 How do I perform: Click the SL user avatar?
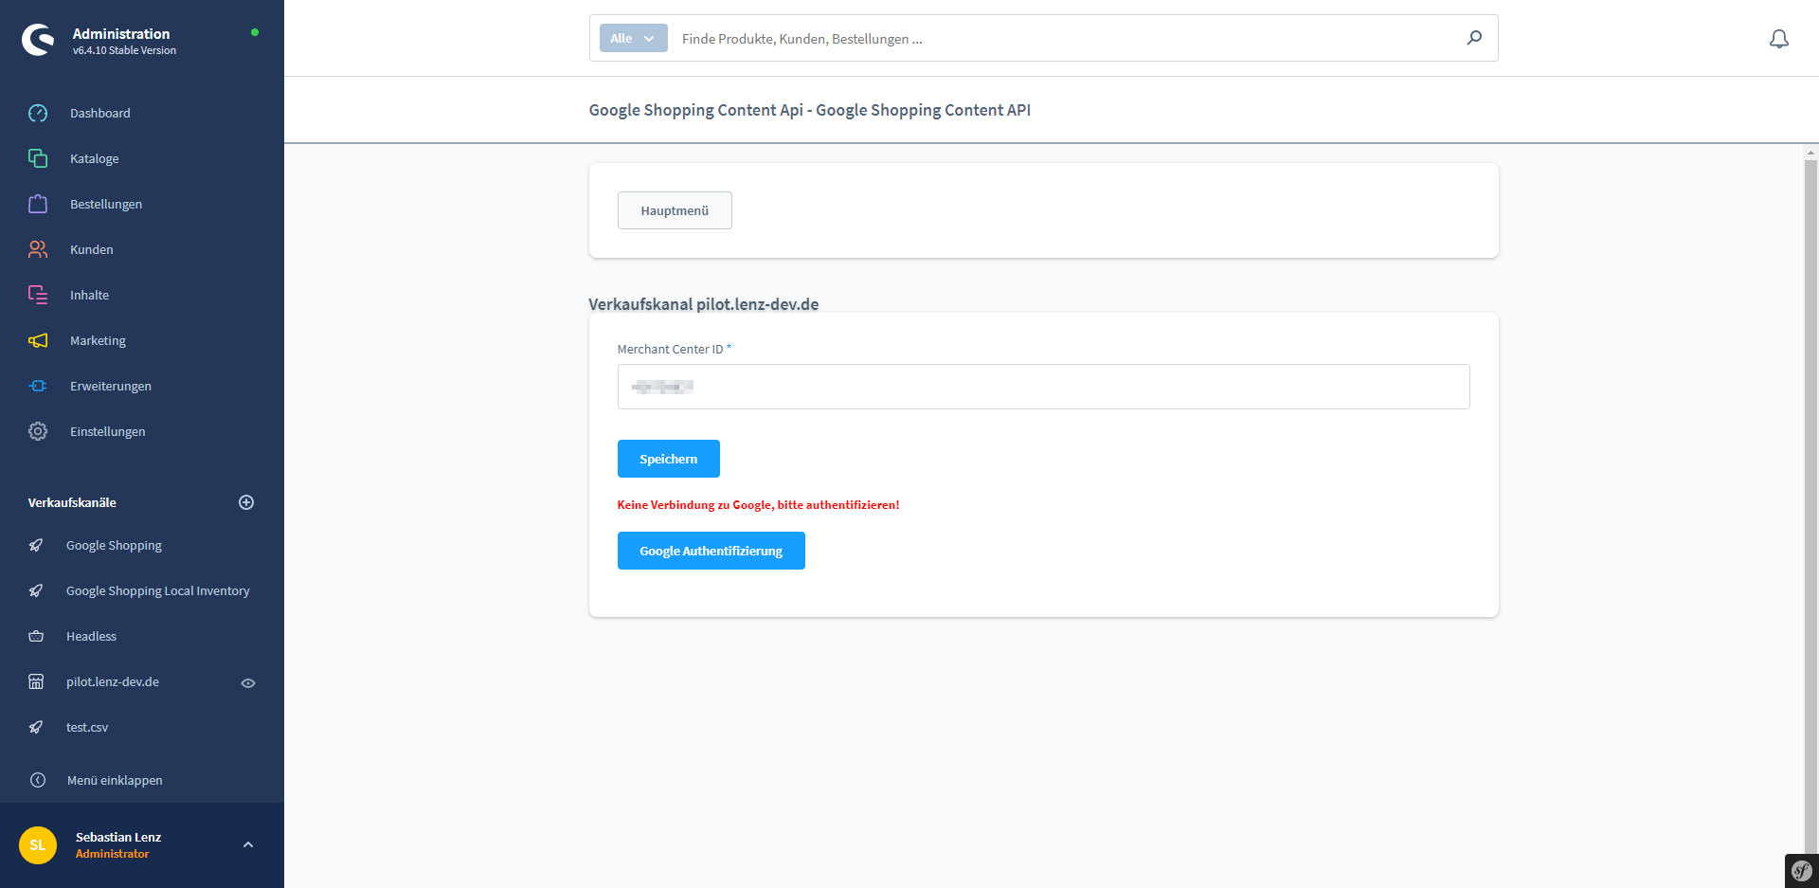coord(38,845)
